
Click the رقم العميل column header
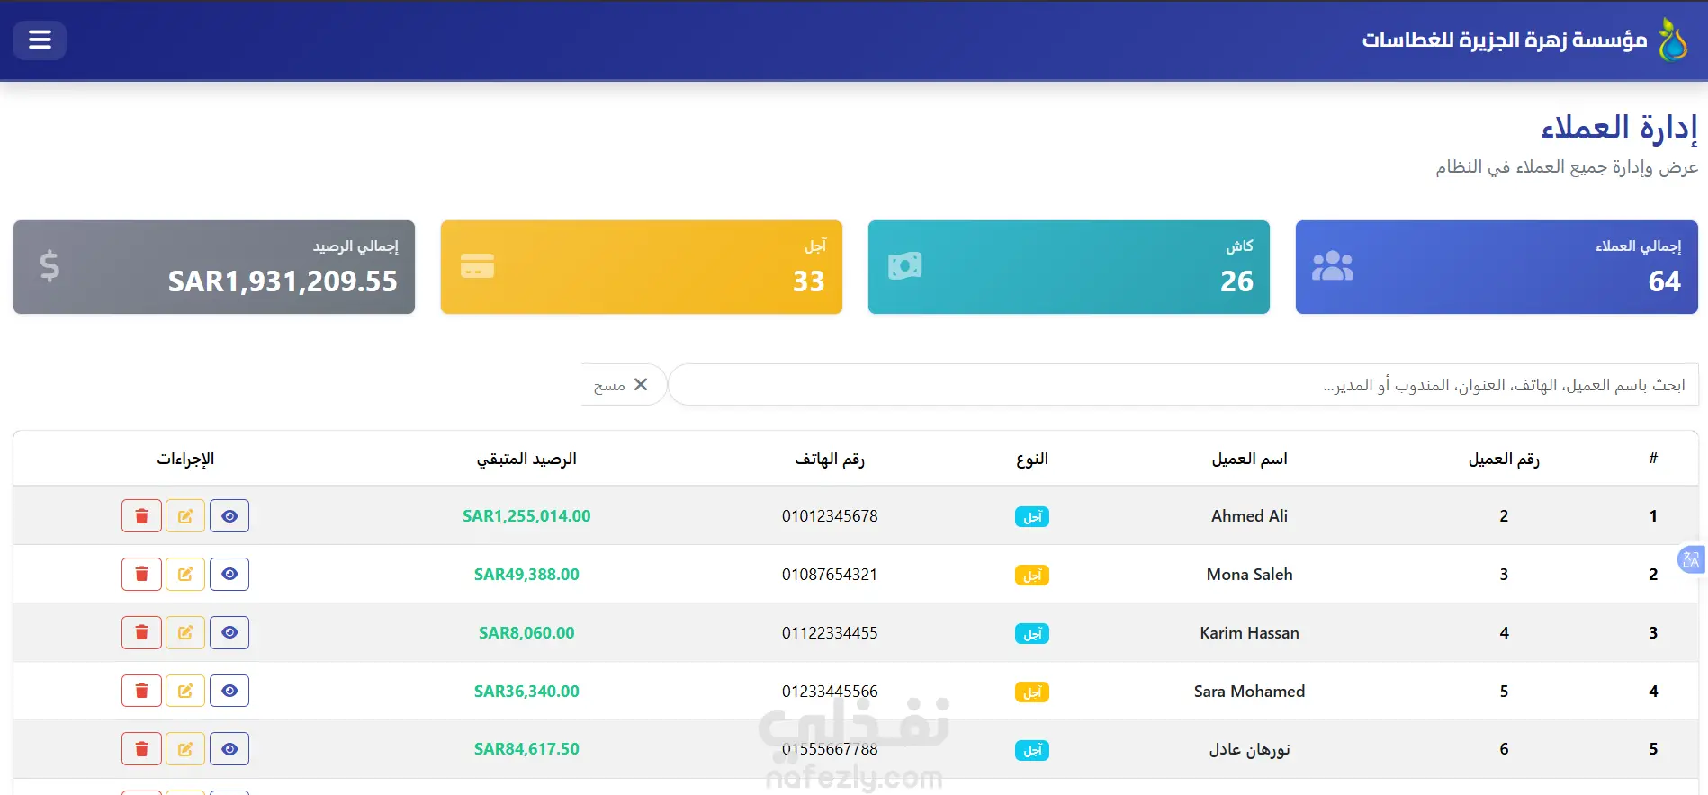[1504, 460]
